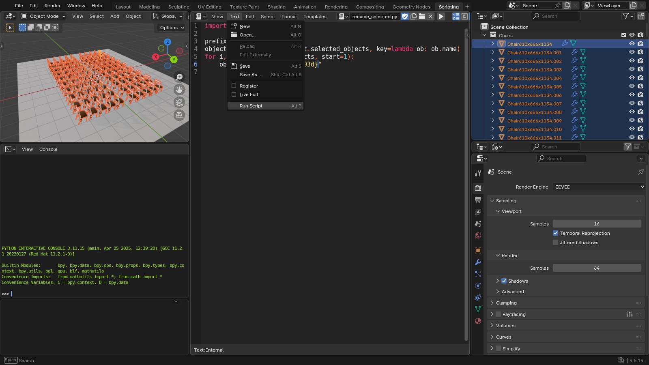
Task: Open the Global transform orientation dropdown
Action: (168, 16)
